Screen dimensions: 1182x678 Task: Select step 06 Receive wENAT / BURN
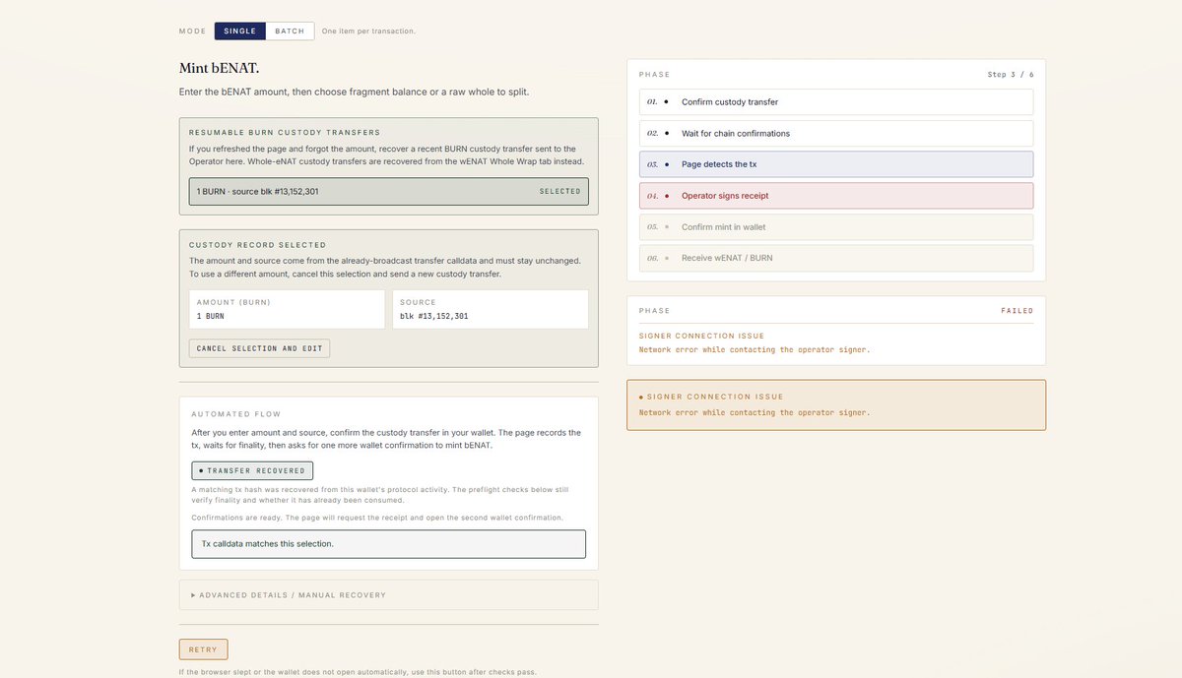[x=836, y=259]
